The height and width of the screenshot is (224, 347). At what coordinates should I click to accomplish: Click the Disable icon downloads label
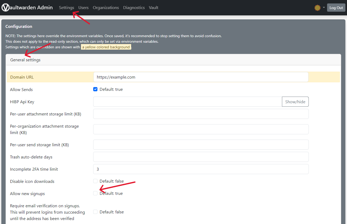32,182
